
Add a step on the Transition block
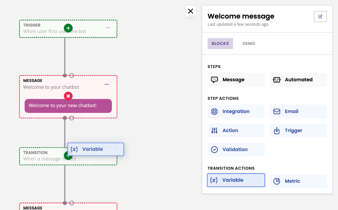[x=68, y=155]
